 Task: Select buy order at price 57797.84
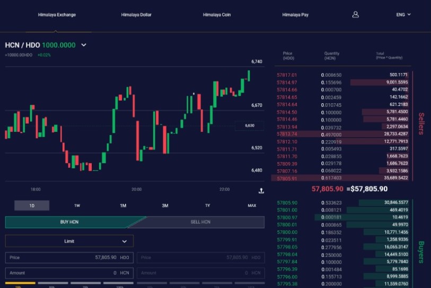coord(342,262)
